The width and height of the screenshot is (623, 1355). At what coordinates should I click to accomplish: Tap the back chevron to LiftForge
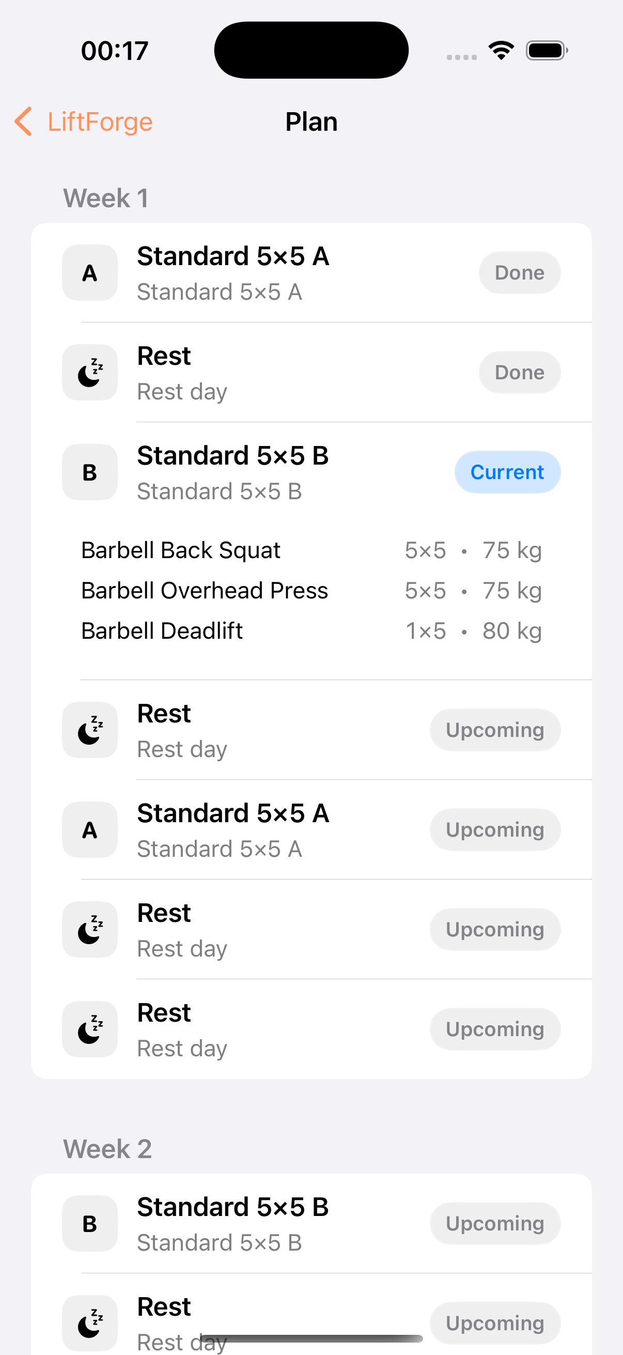pyautogui.click(x=23, y=121)
